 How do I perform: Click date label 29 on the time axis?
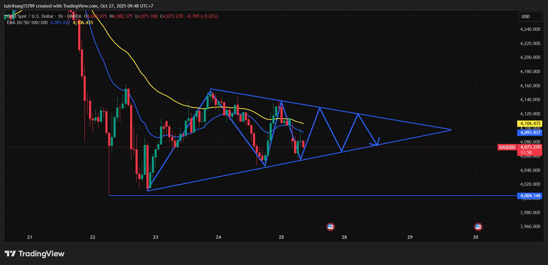tap(410, 237)
